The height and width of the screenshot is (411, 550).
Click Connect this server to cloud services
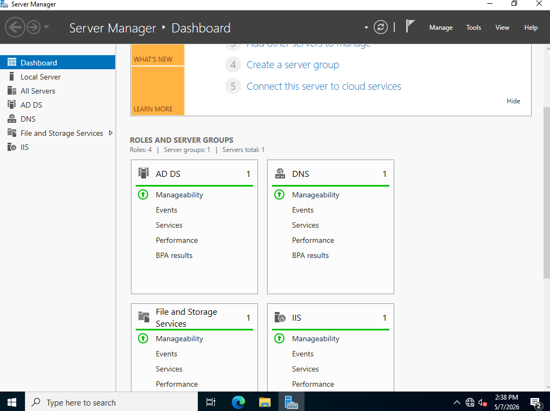(x=324, y=87)
